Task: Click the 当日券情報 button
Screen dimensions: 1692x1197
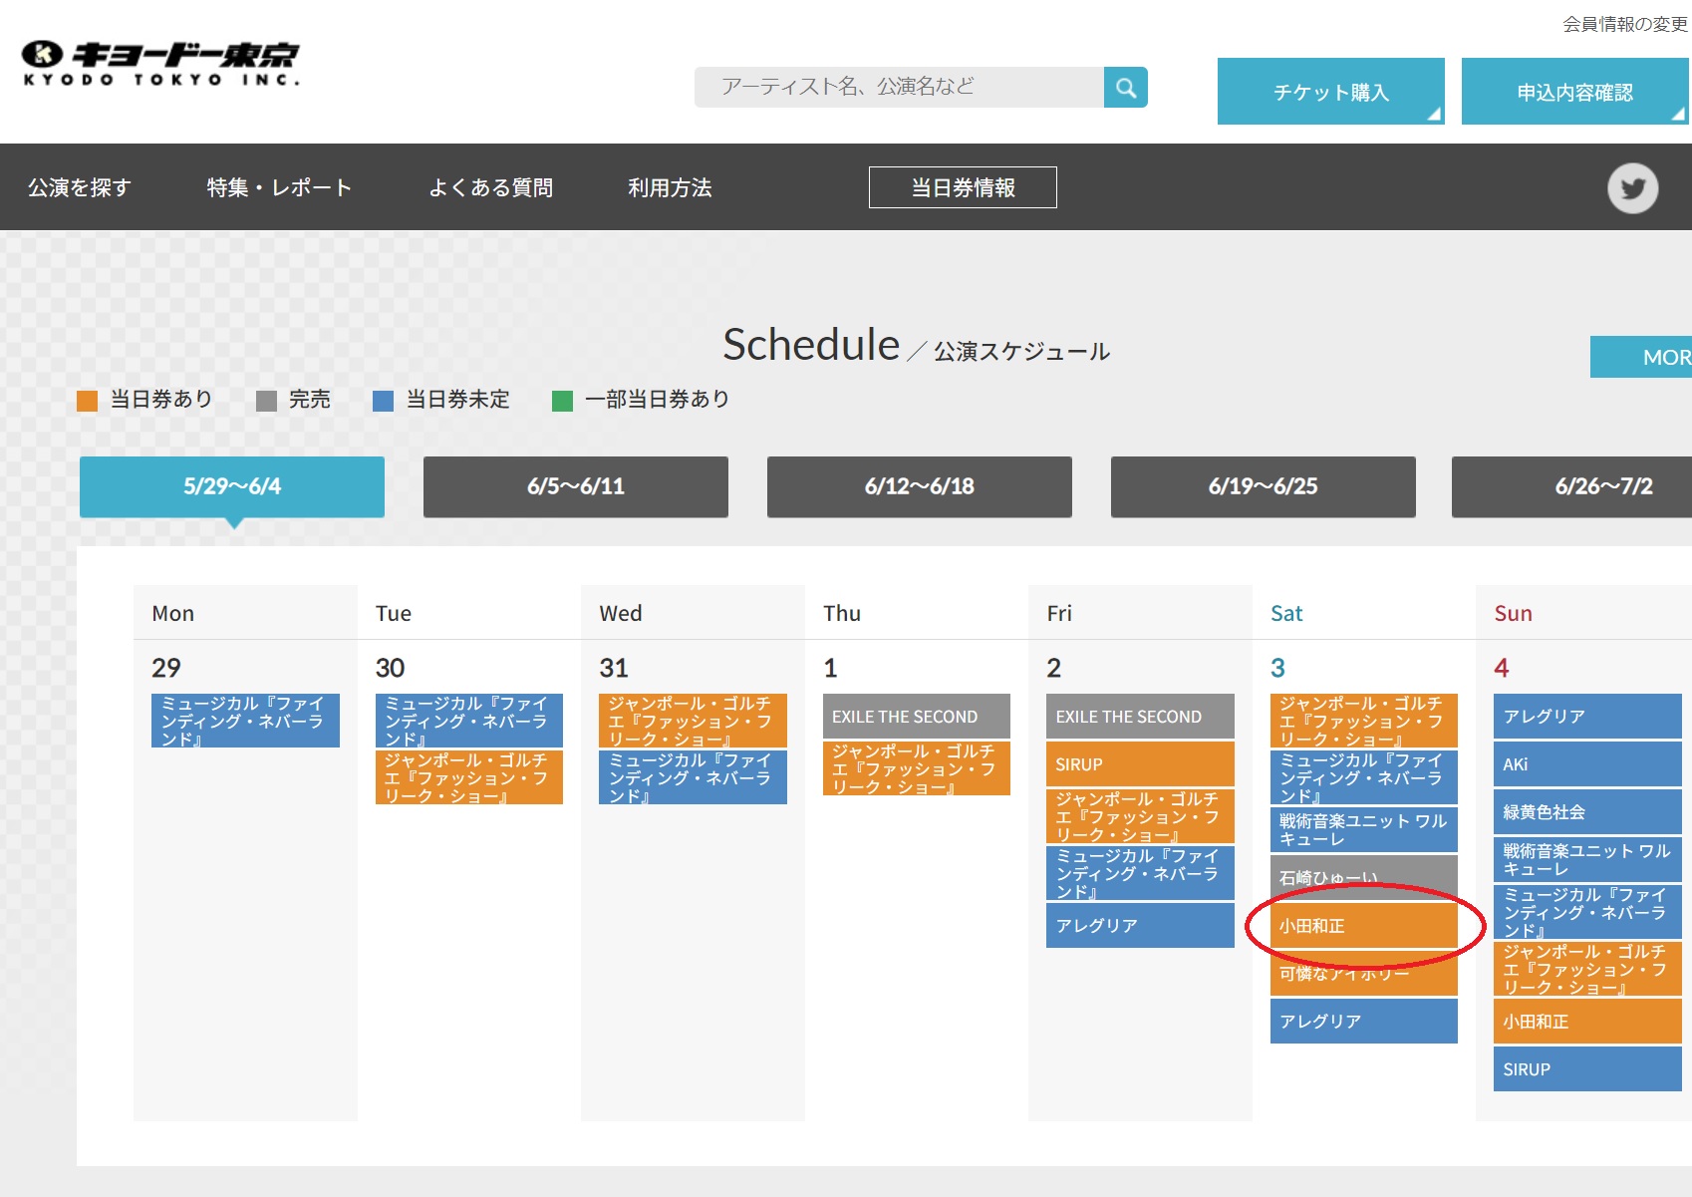Action: point(963,187)
